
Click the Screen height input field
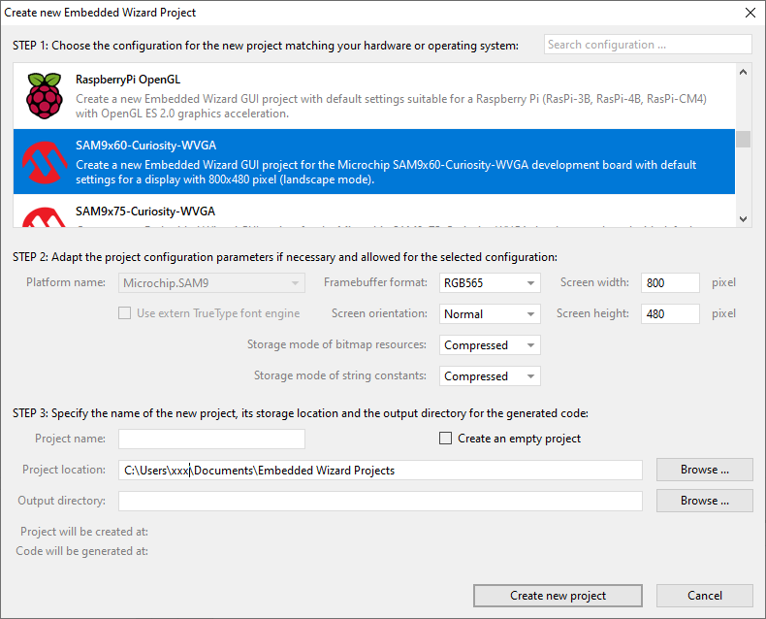[669, 314]
